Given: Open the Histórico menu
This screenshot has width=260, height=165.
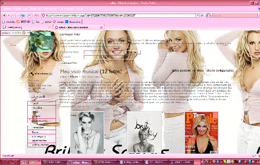Looking at the screenshot, I should [35, 9].
